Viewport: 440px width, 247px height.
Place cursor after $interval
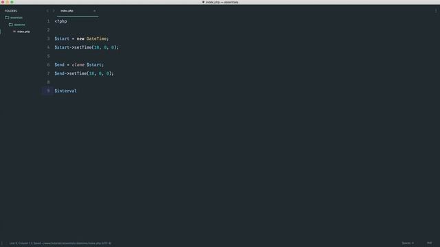77,91
